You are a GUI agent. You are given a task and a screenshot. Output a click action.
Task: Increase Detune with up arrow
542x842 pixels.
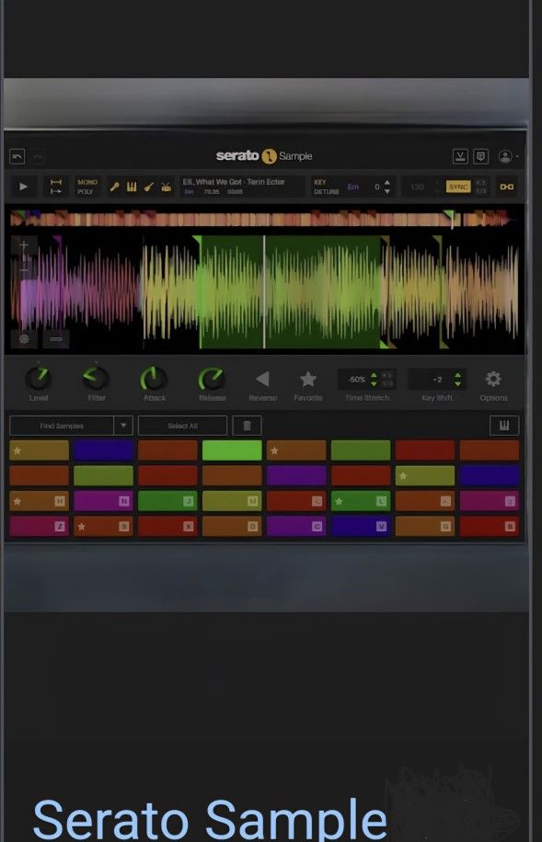(x=386, y=183)
